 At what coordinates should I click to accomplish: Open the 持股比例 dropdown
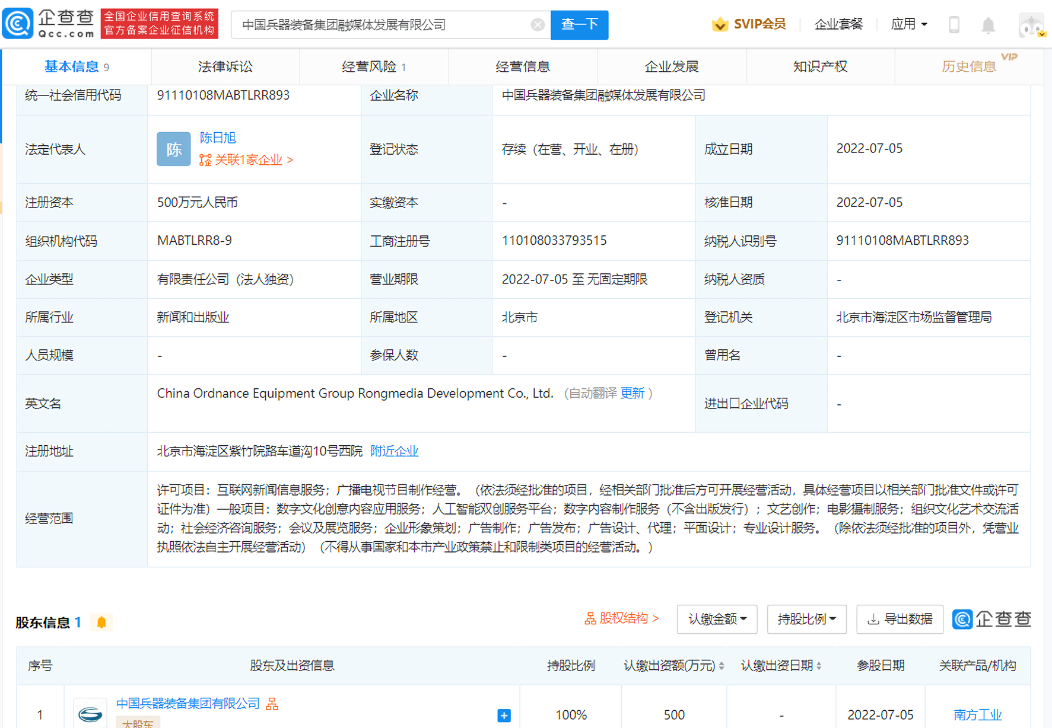(x=806, y=619)
